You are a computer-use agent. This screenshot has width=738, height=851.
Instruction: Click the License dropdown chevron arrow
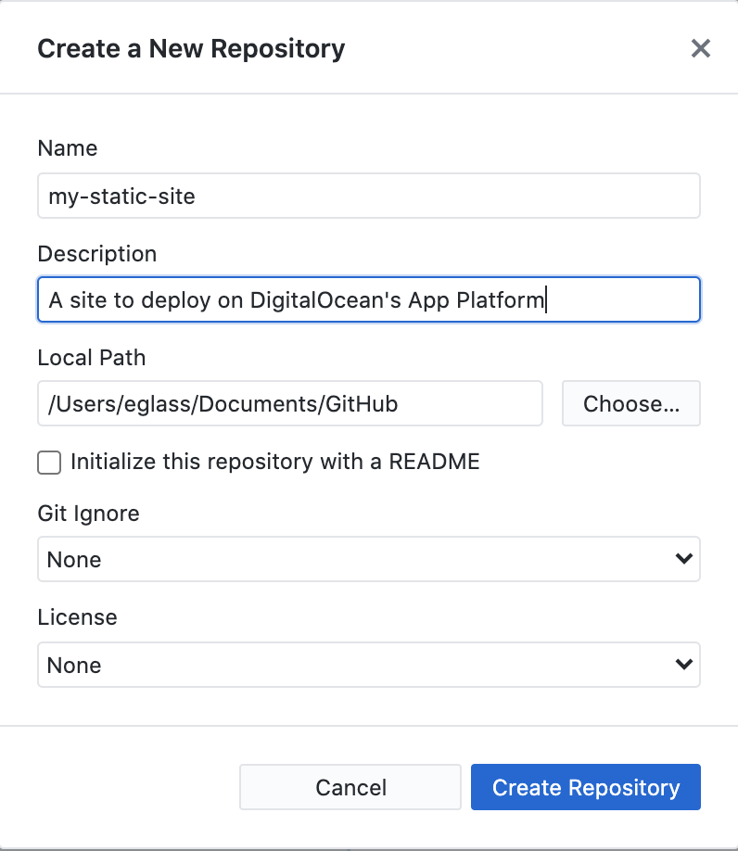tap(684, 665)
